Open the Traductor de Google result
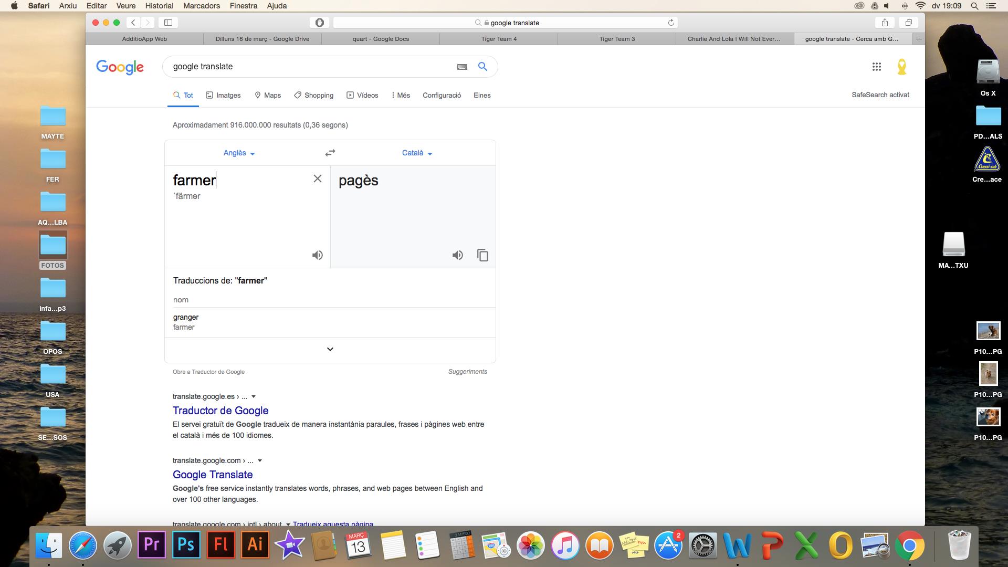Screen dimensions: 1008x567 tap(220, 411)
